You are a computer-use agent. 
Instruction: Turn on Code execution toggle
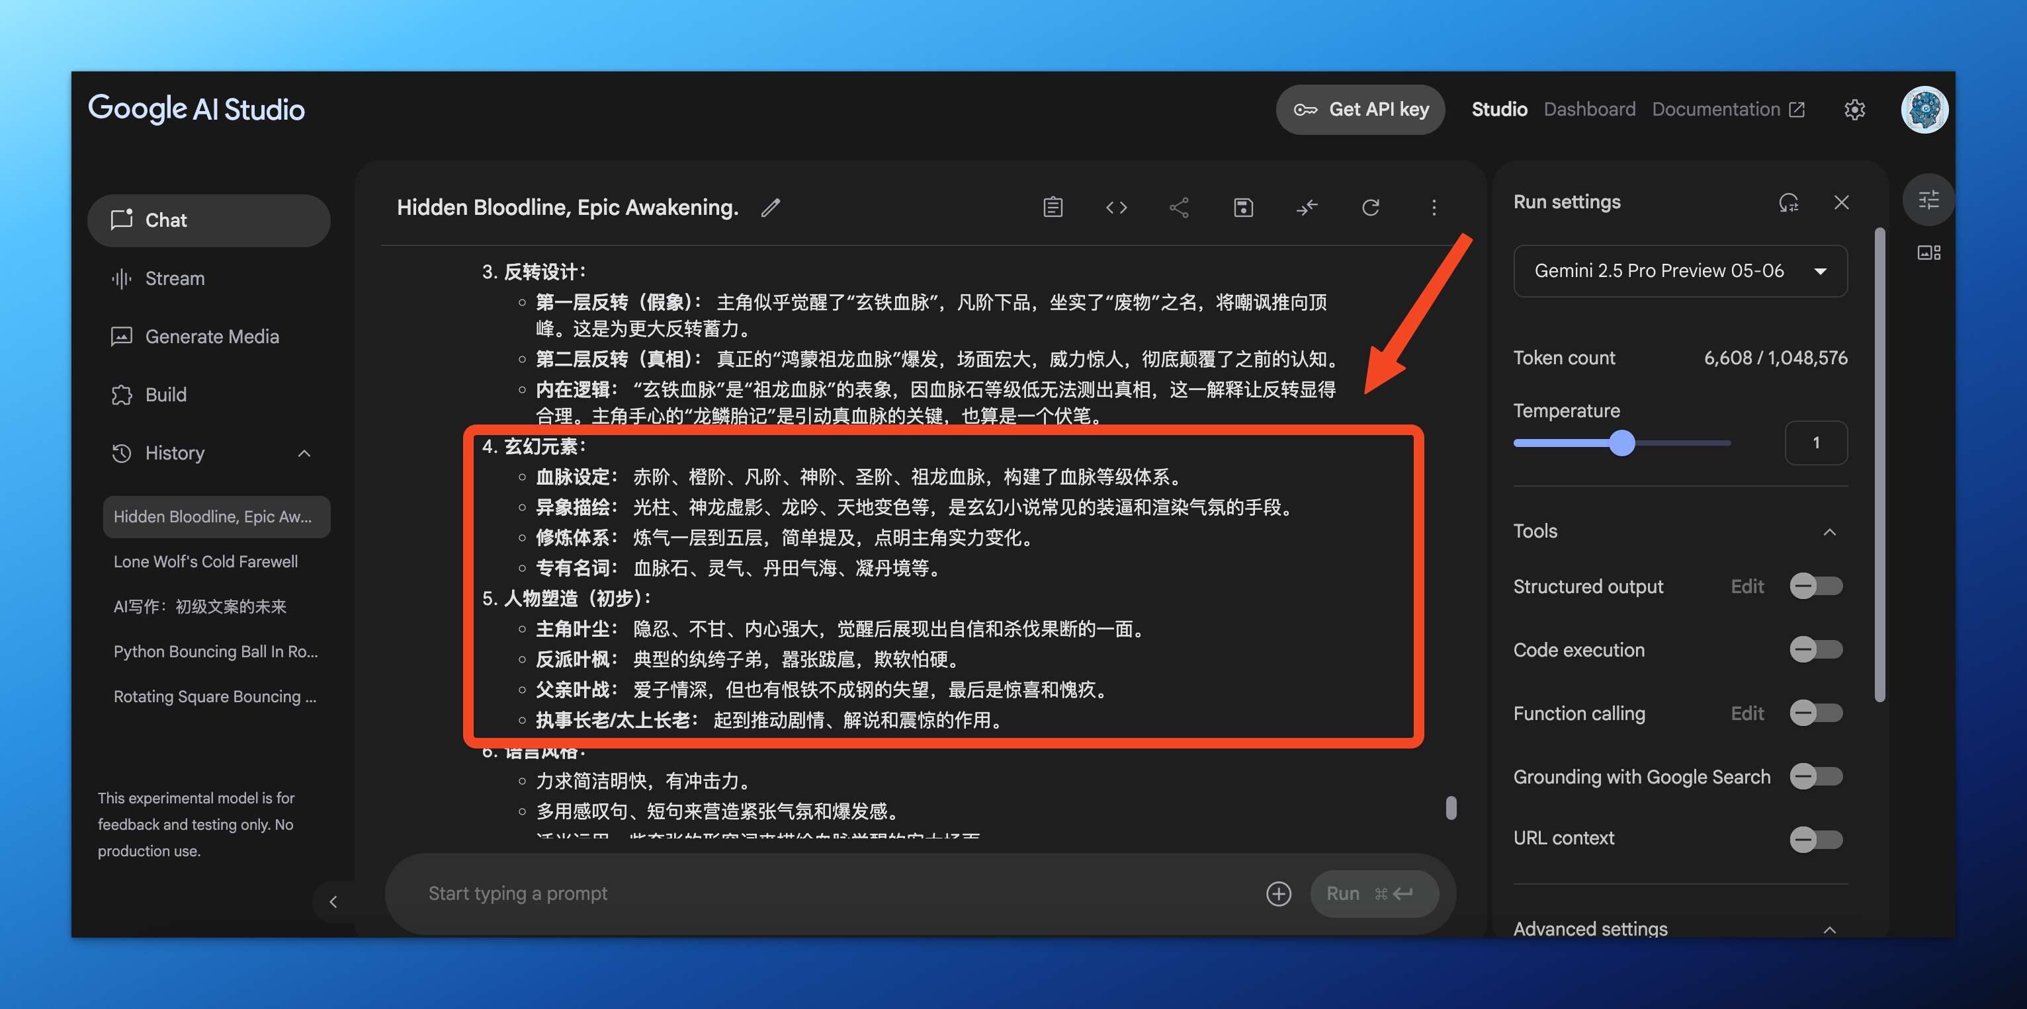tap(1815, 649)
